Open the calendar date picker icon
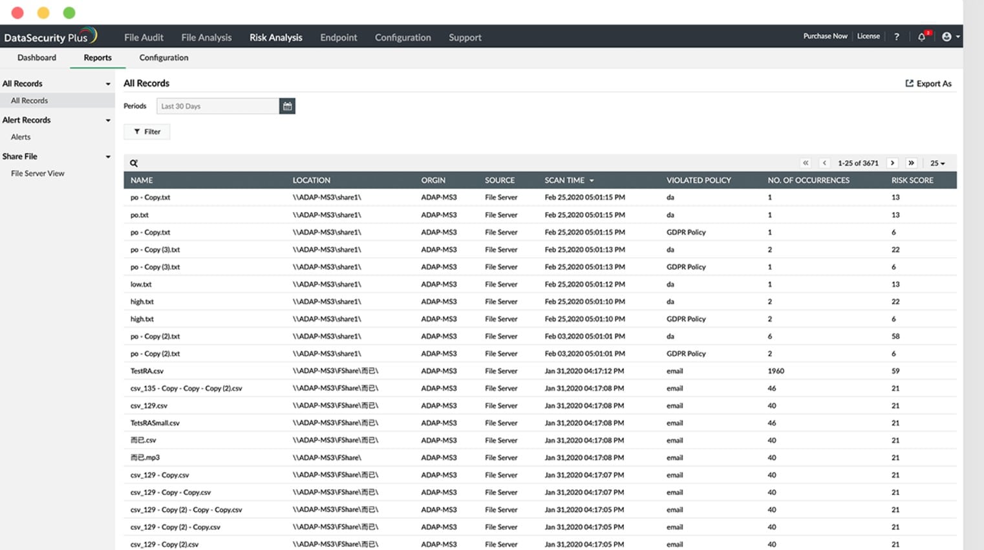984x550 pixels. coord(287,106)
